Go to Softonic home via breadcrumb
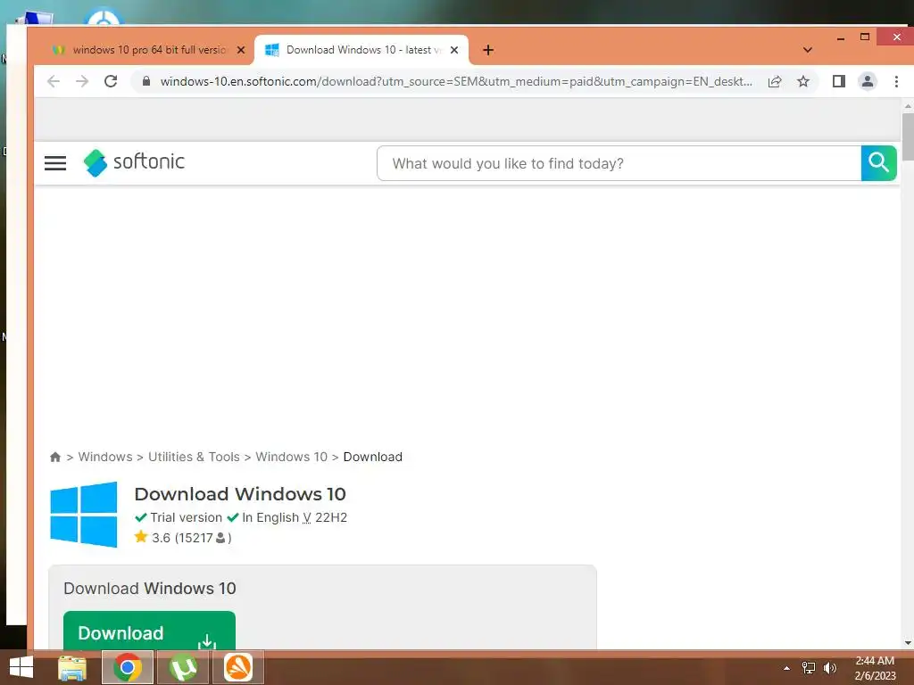 [55, 457]
